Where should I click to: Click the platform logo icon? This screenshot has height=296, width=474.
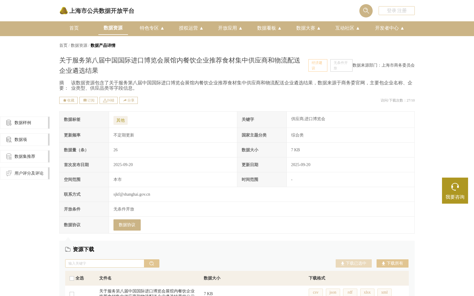tap(64, 11)
